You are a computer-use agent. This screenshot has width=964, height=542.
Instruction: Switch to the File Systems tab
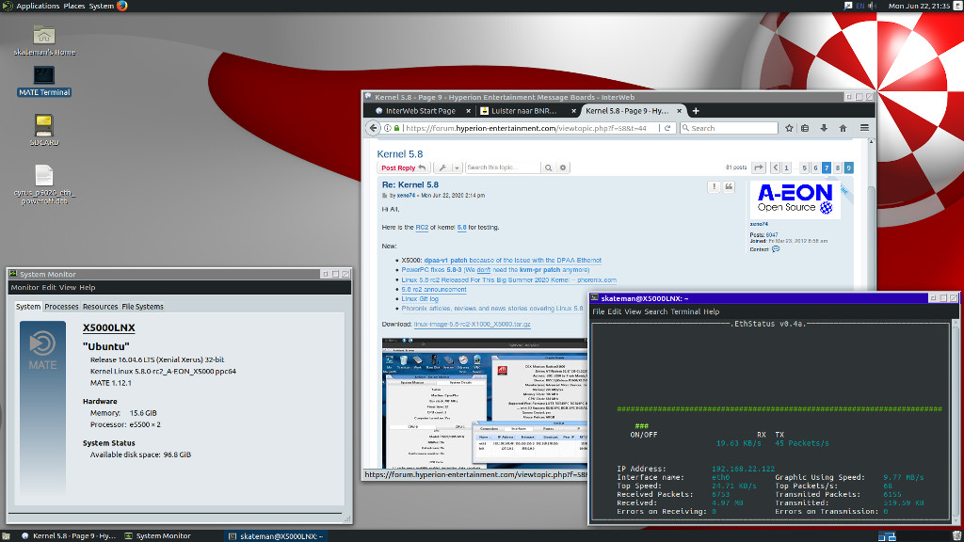pyautogui.click(x=143, y=306)
